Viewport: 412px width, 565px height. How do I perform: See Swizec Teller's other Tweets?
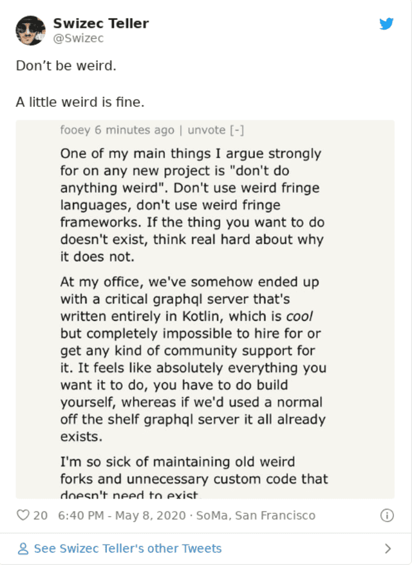(127, 549)
